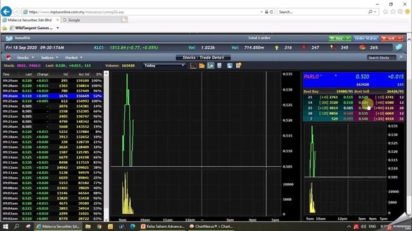Click the Search Stocks input field
This screenshot has height=231, width=412.
pos(381,58)
